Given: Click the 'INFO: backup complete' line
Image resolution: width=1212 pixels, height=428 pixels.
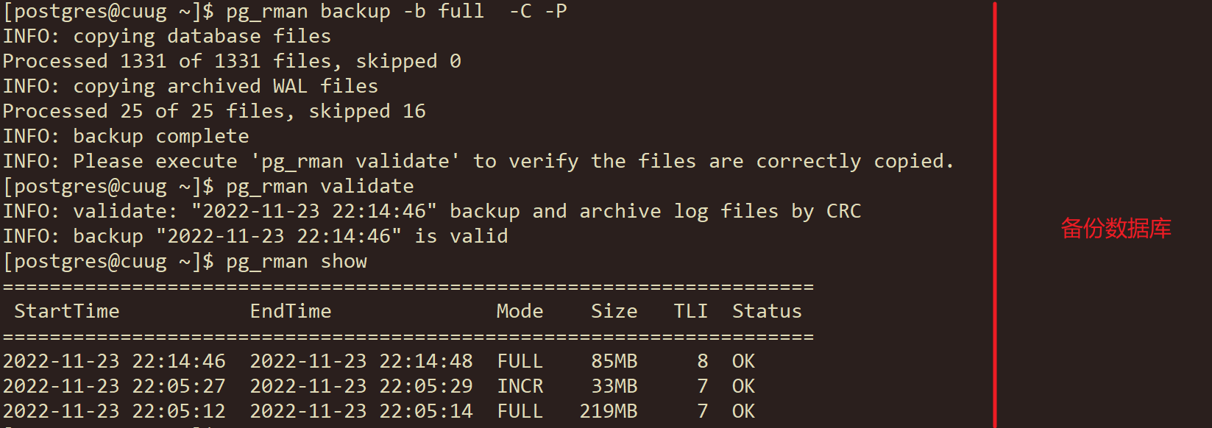Looking at the screenshot, I should tap(126, 137).
